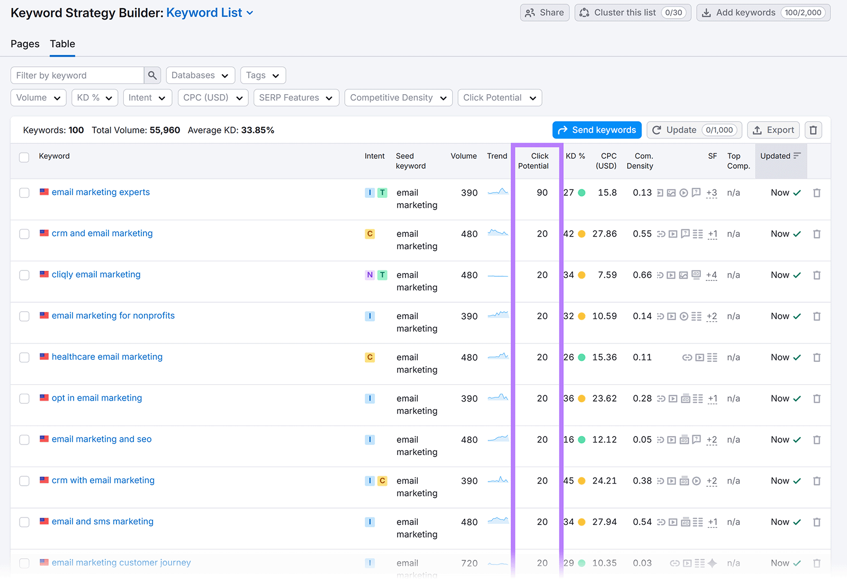
Task: Open the Export options
Action: 773,130
